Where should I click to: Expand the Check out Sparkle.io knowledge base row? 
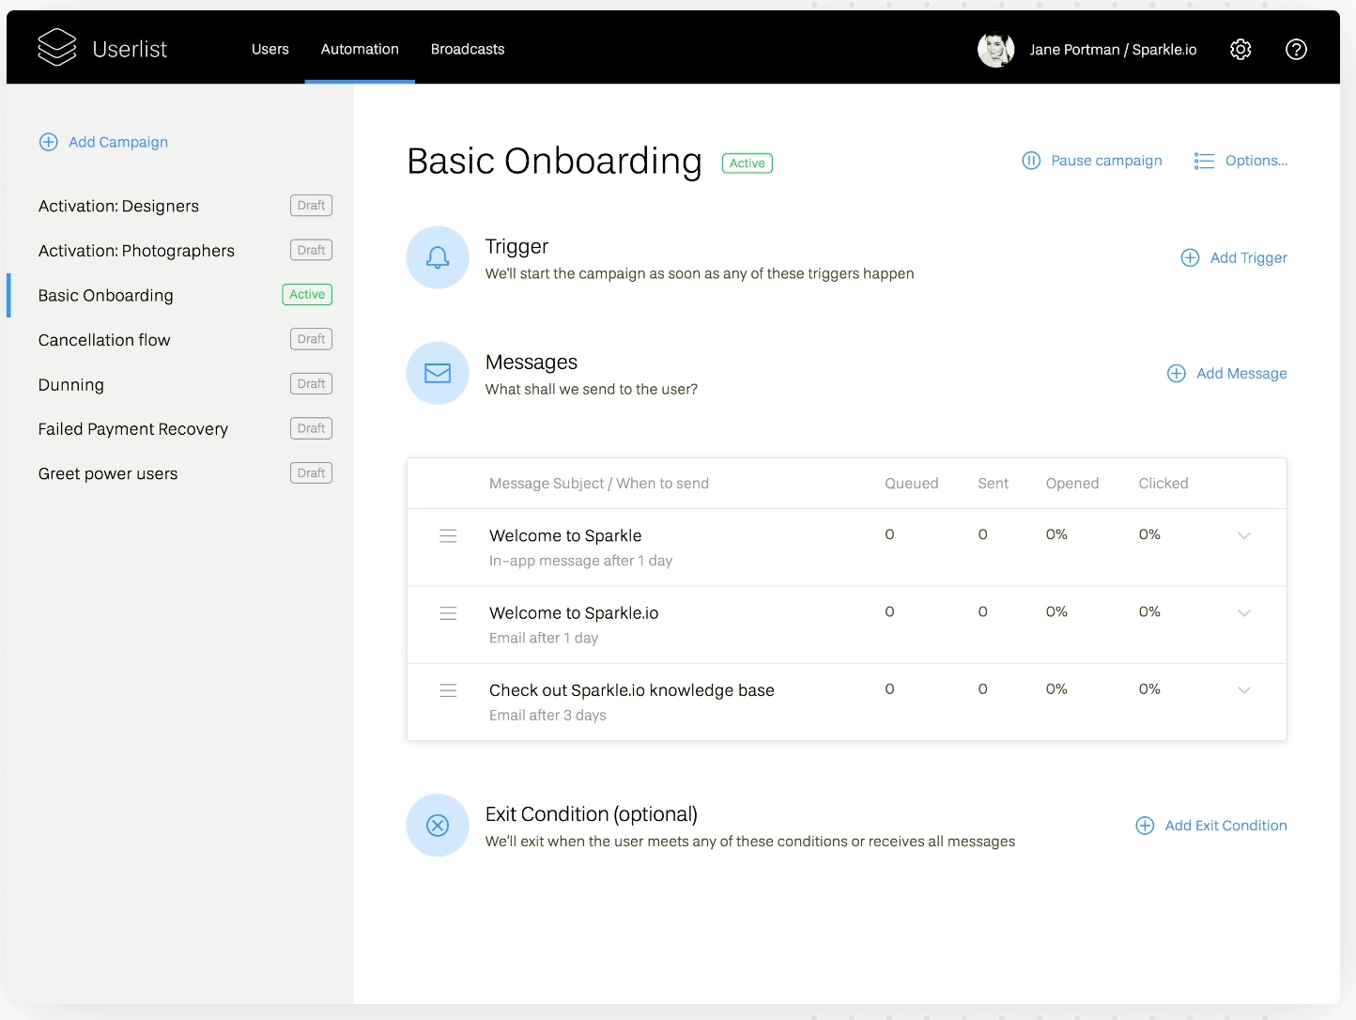[1244, 689]
